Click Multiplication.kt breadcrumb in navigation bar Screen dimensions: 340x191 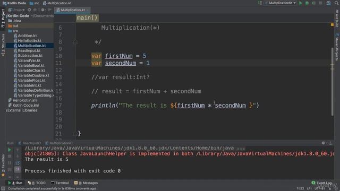57,3
